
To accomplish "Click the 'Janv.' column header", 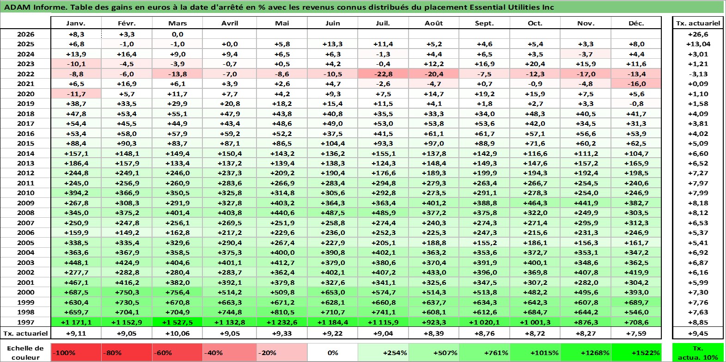I will (x=76, y=23).
